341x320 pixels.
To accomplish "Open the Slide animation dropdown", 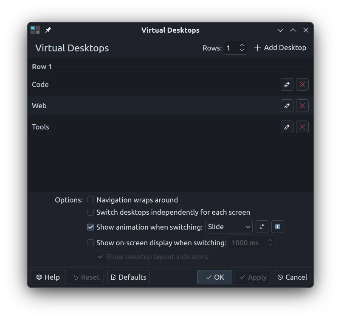I will click(229, 227).
